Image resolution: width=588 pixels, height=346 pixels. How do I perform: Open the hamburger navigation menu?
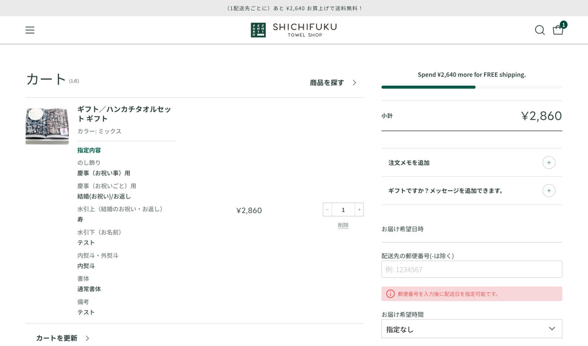click(30, 30)
